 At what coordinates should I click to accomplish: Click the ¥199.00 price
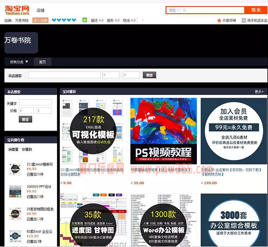point(209,183)
